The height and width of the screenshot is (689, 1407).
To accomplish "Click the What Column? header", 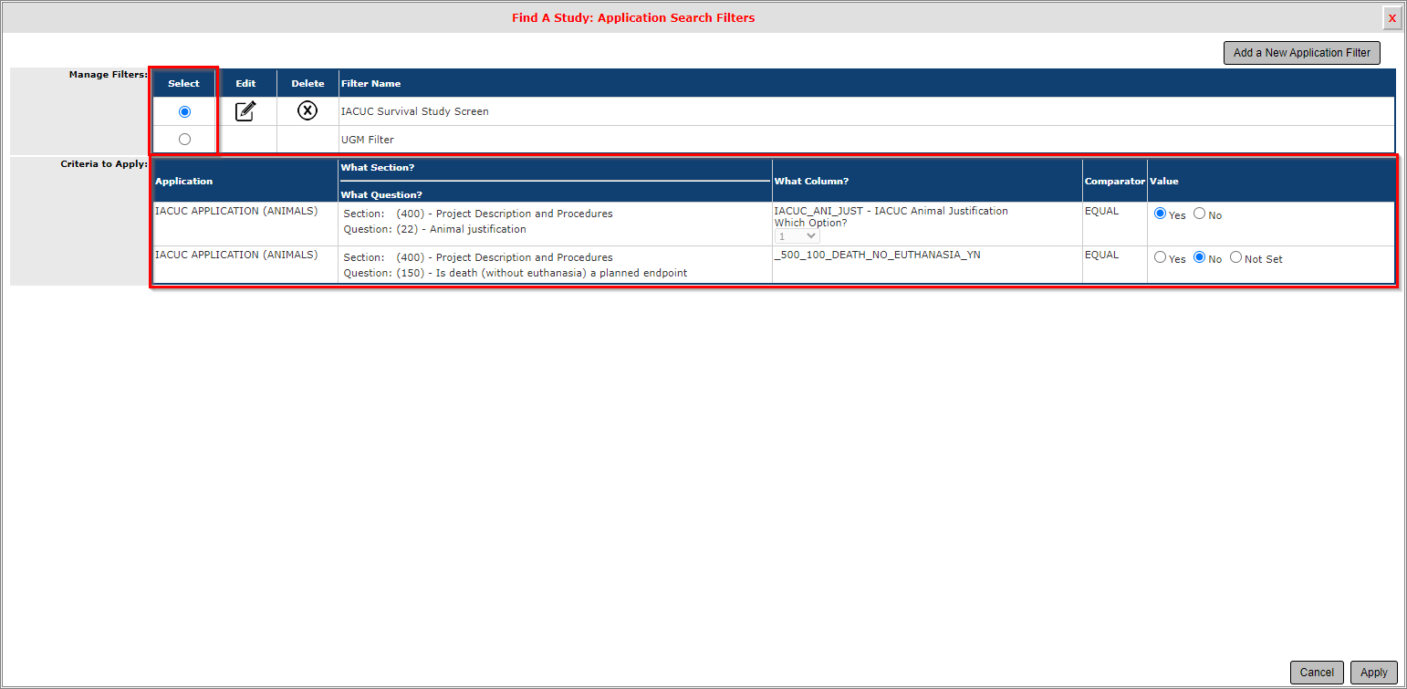I will [x=811, y=181].
